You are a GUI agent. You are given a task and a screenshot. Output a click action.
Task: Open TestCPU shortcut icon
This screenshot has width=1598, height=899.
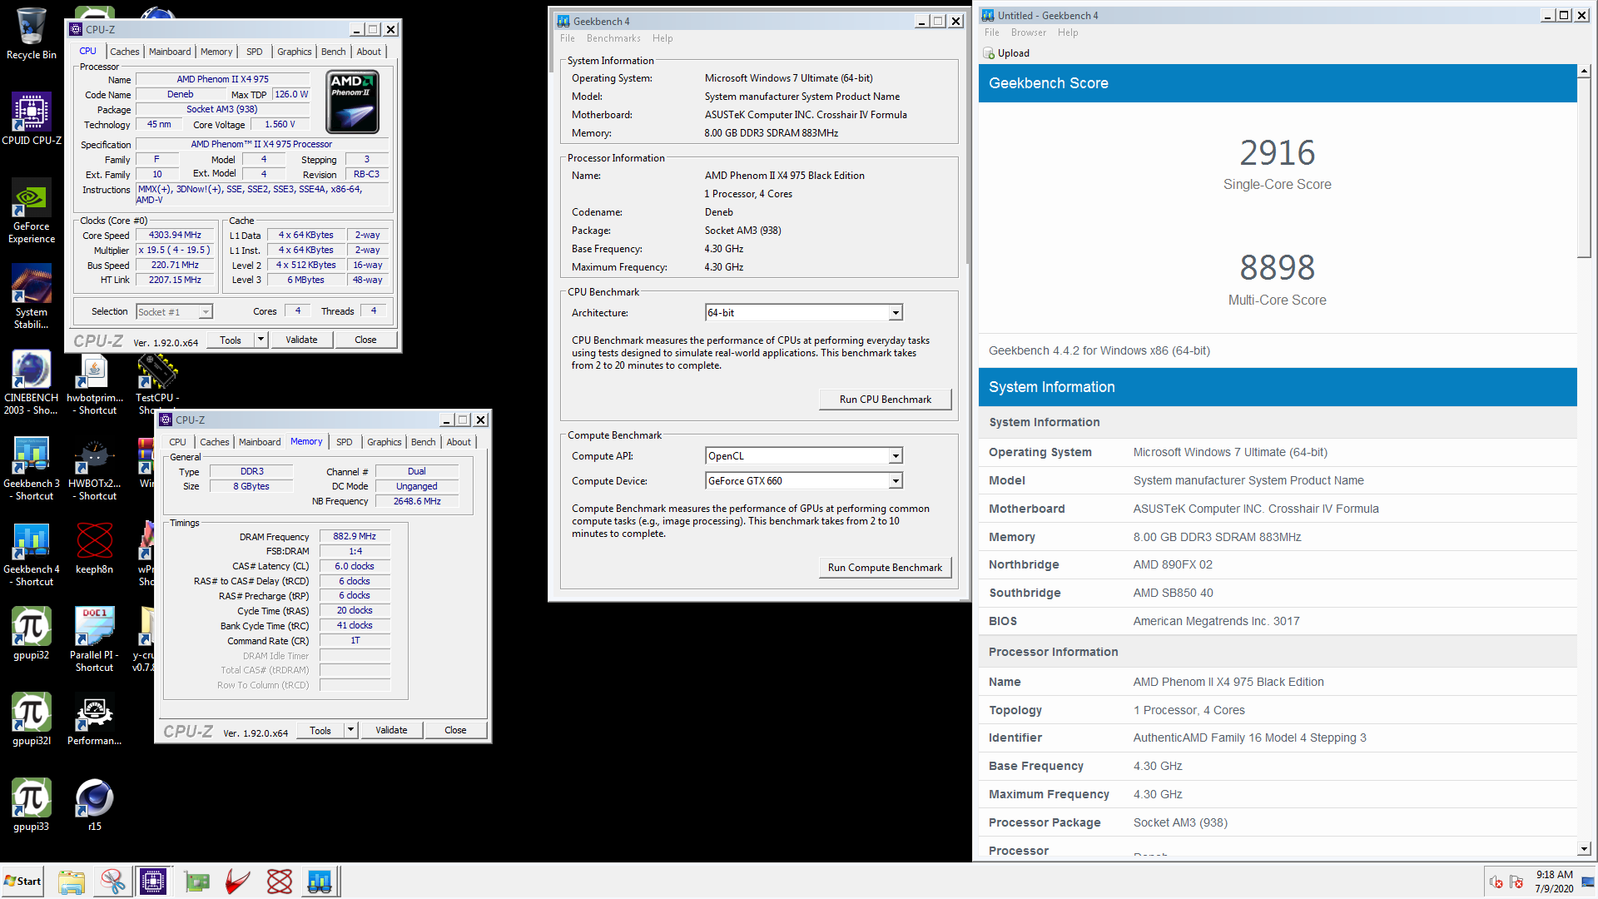tap(157, 382)
